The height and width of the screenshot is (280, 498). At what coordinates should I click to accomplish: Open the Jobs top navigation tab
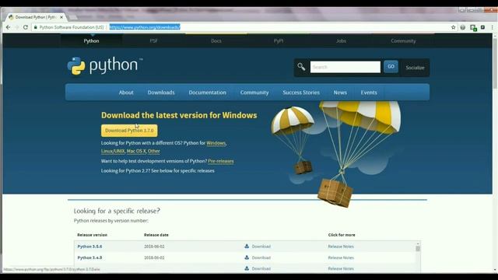[x=341, y=41]
